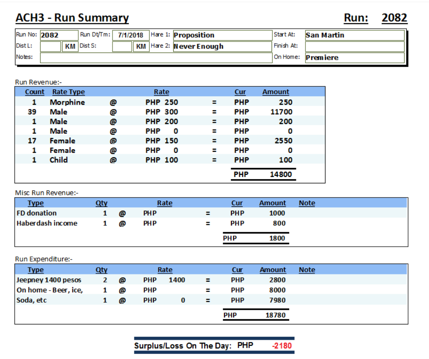This screenshot has width=429, height=359.
Task: Click the empty Dist S input box
Action: (x=122, y=46)
